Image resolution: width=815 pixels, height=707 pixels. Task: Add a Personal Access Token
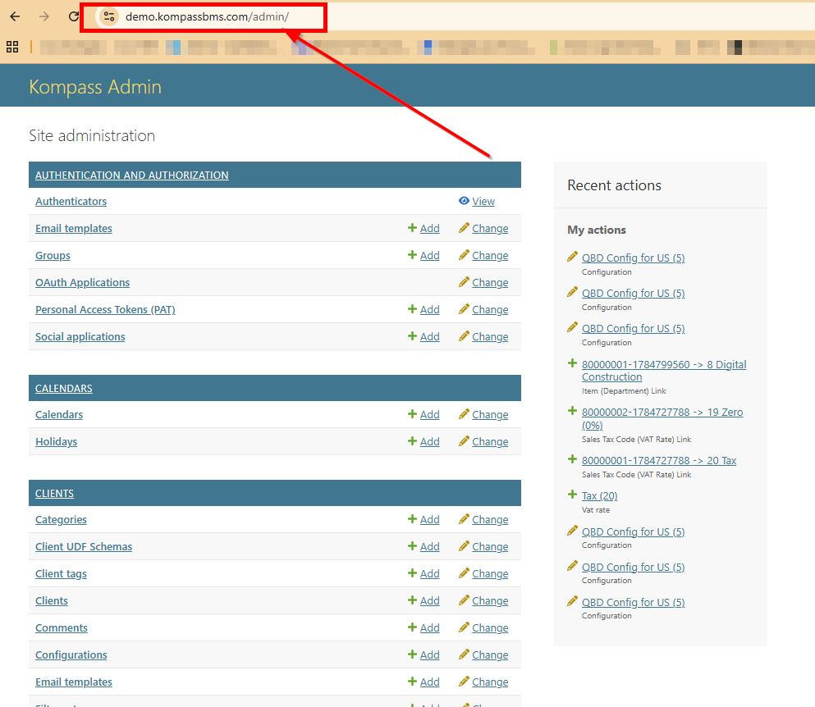click(424, 309)
